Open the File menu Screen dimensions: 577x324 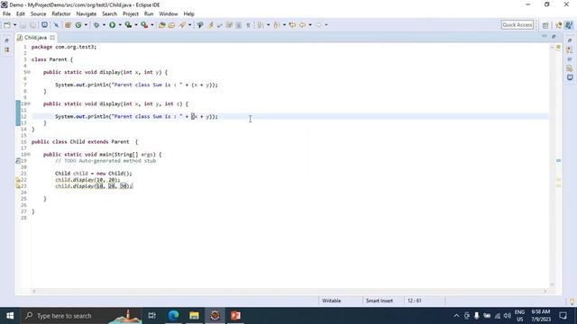click(6, 14)
